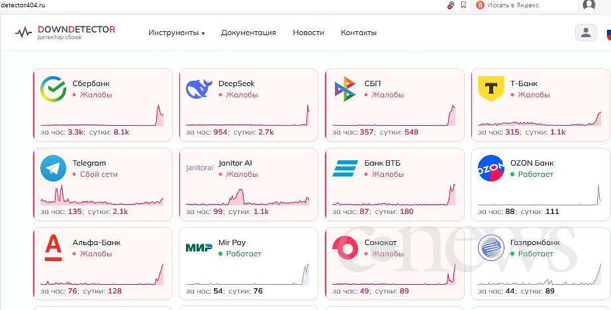The width and height of the screenshot is (611, 310).
Task: Click the browser bookmark icon
Action: click(x=463, y=5)
